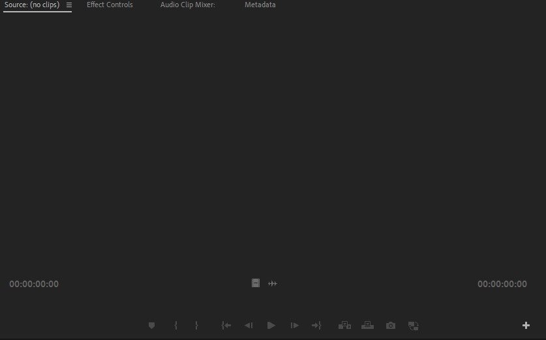Switch to the Effect Controls tab
This screenshot has height=340, width=546.
(x=110, y=5)
